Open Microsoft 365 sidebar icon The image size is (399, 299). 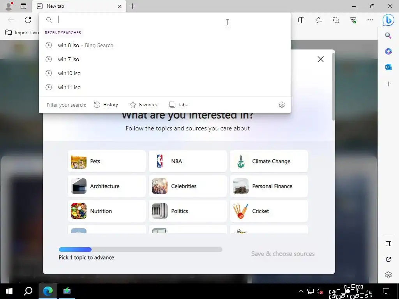(x=388, y=51)
